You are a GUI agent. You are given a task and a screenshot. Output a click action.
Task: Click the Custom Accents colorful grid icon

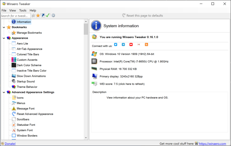14,60
